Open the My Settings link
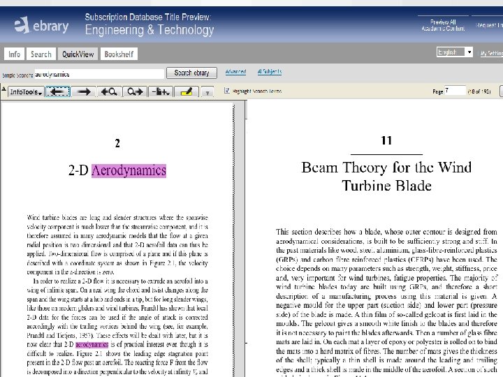The height and width of the screenshot is (377, 503). (x=491, y=53)
